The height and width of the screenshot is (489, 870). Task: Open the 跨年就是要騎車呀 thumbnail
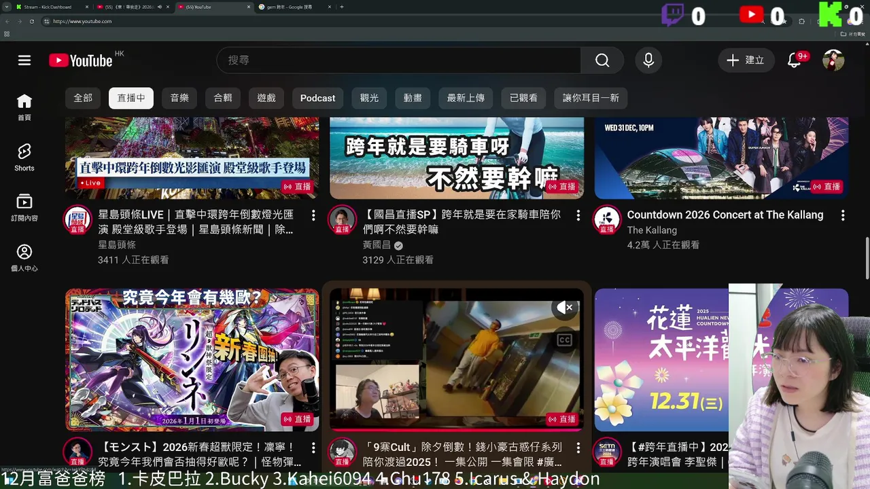pyautogui.click(x=457, y=158)
